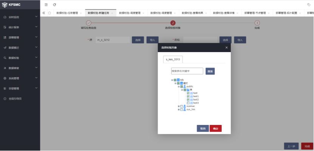Click the 数据校验 magnifier sidebar icon

click(x=5, y=58)
